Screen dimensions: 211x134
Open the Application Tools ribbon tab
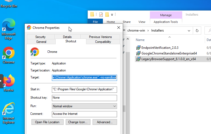pos(166,22)
